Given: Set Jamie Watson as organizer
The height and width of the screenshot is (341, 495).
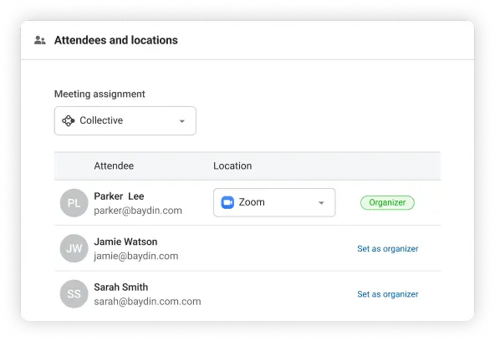Looking at the screenshot, I should click(x=388, y=248).
